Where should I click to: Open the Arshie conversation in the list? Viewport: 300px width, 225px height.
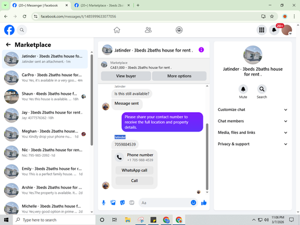click(x=45, y=190)
